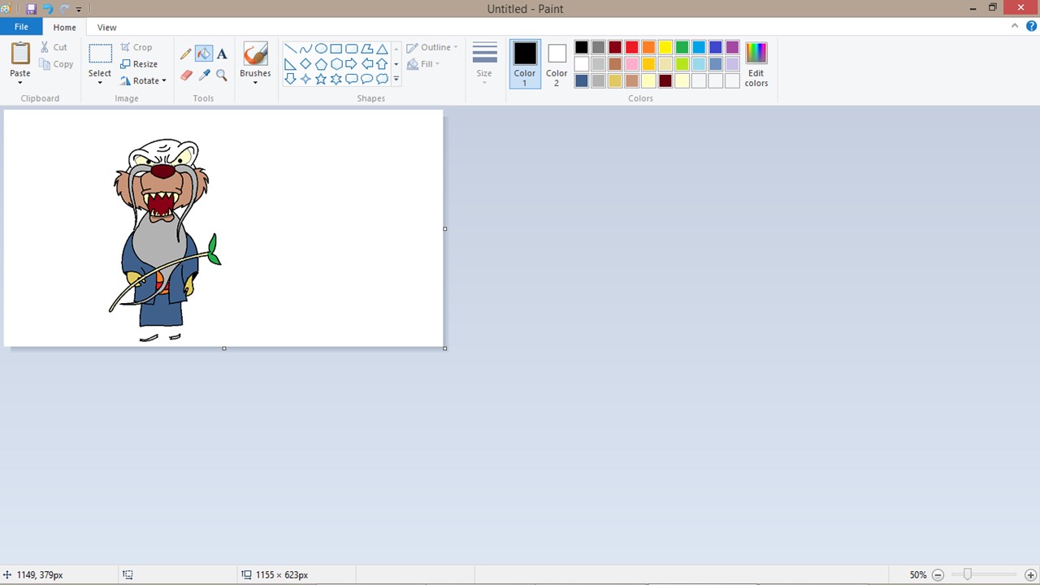Image resolution: width=1040 pixels, height=585 pixels.
Task: Click the Zoom out minus button
Action: pos(938,574)
